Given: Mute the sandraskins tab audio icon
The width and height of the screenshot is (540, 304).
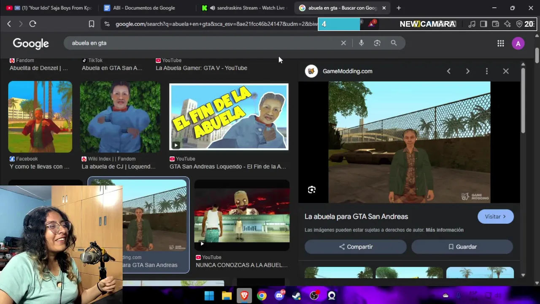Looking at the screenshot, I should [x=213, y=8].
